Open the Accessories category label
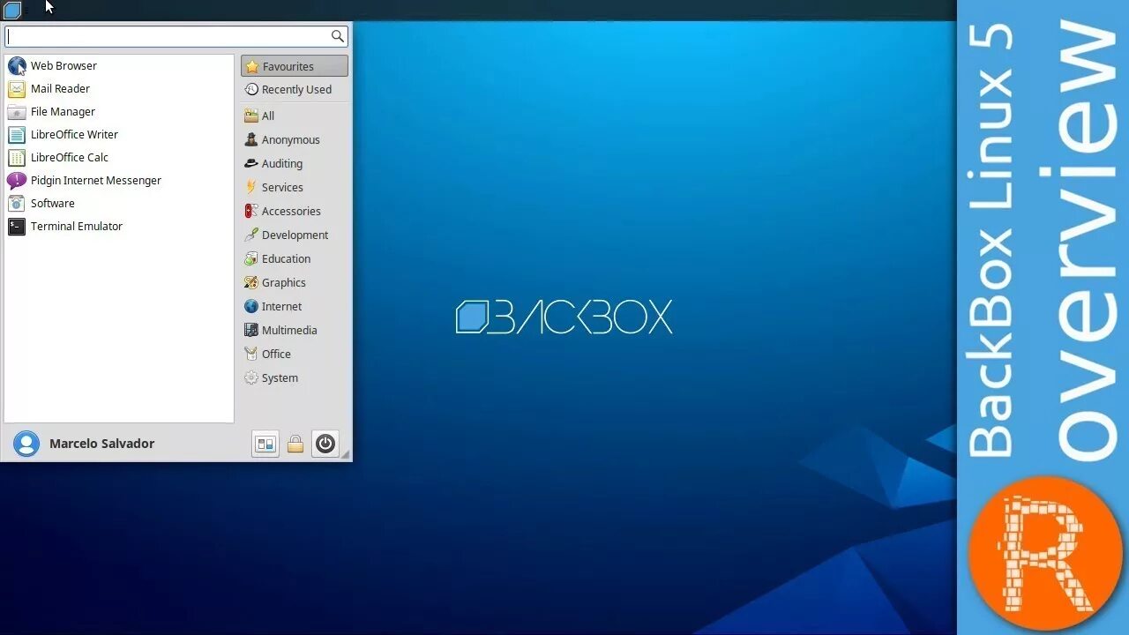This screenshot has width=1129, height=635. point(291,212)
